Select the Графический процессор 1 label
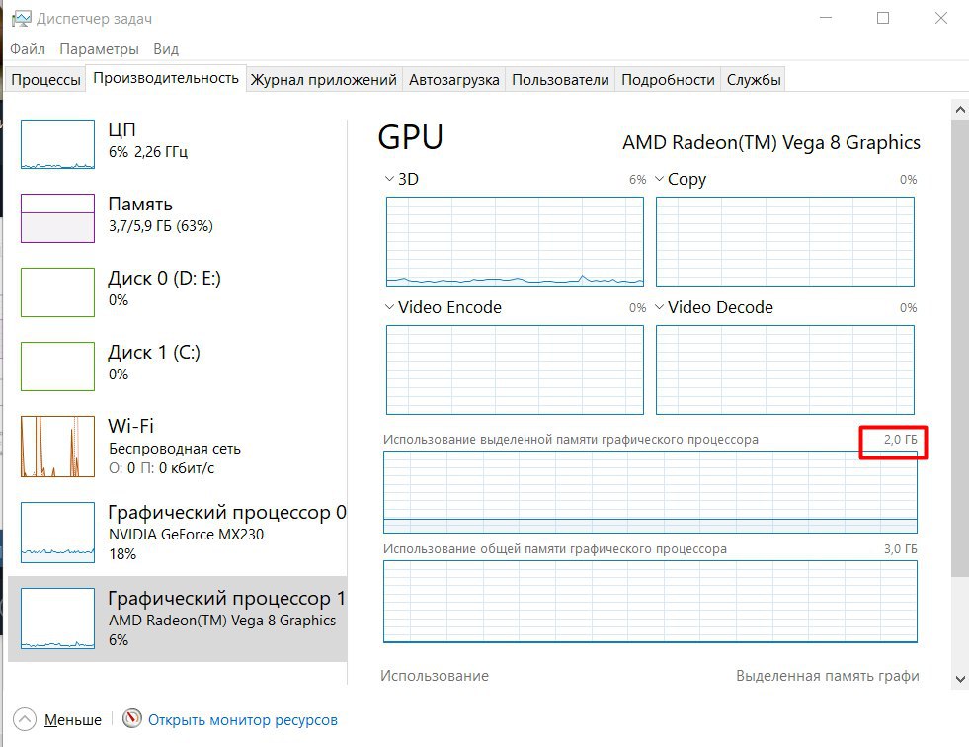The height and width of the screenshot is (747, 969). tap(227, 599)
